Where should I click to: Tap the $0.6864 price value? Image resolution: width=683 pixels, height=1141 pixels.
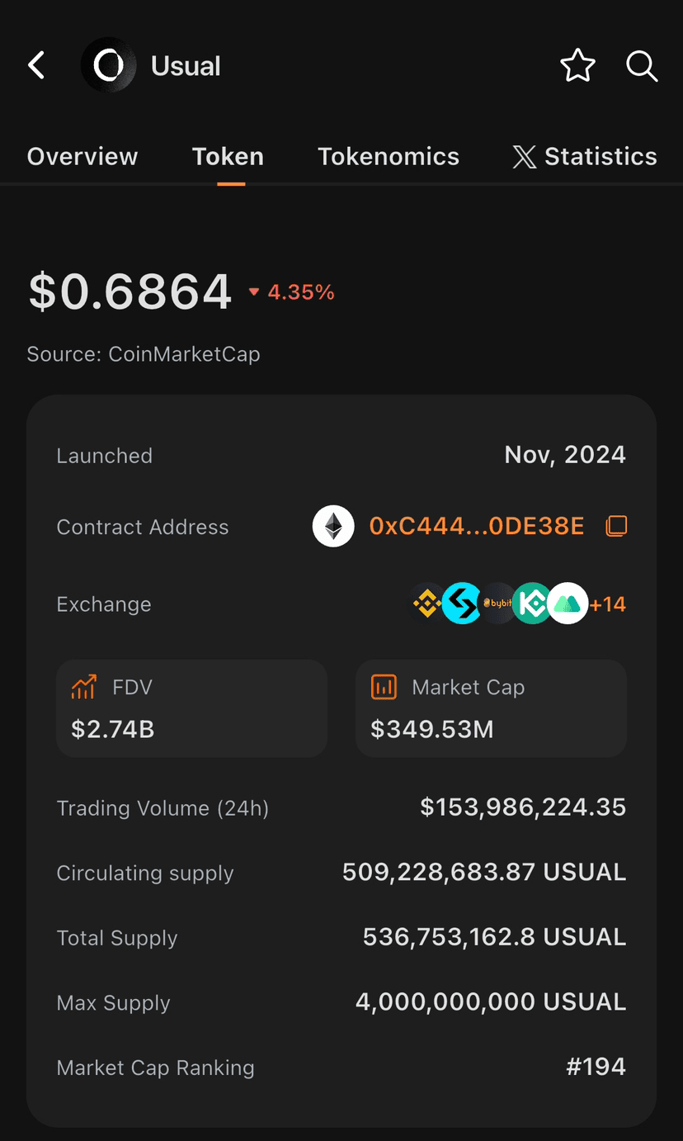[130, 291]
